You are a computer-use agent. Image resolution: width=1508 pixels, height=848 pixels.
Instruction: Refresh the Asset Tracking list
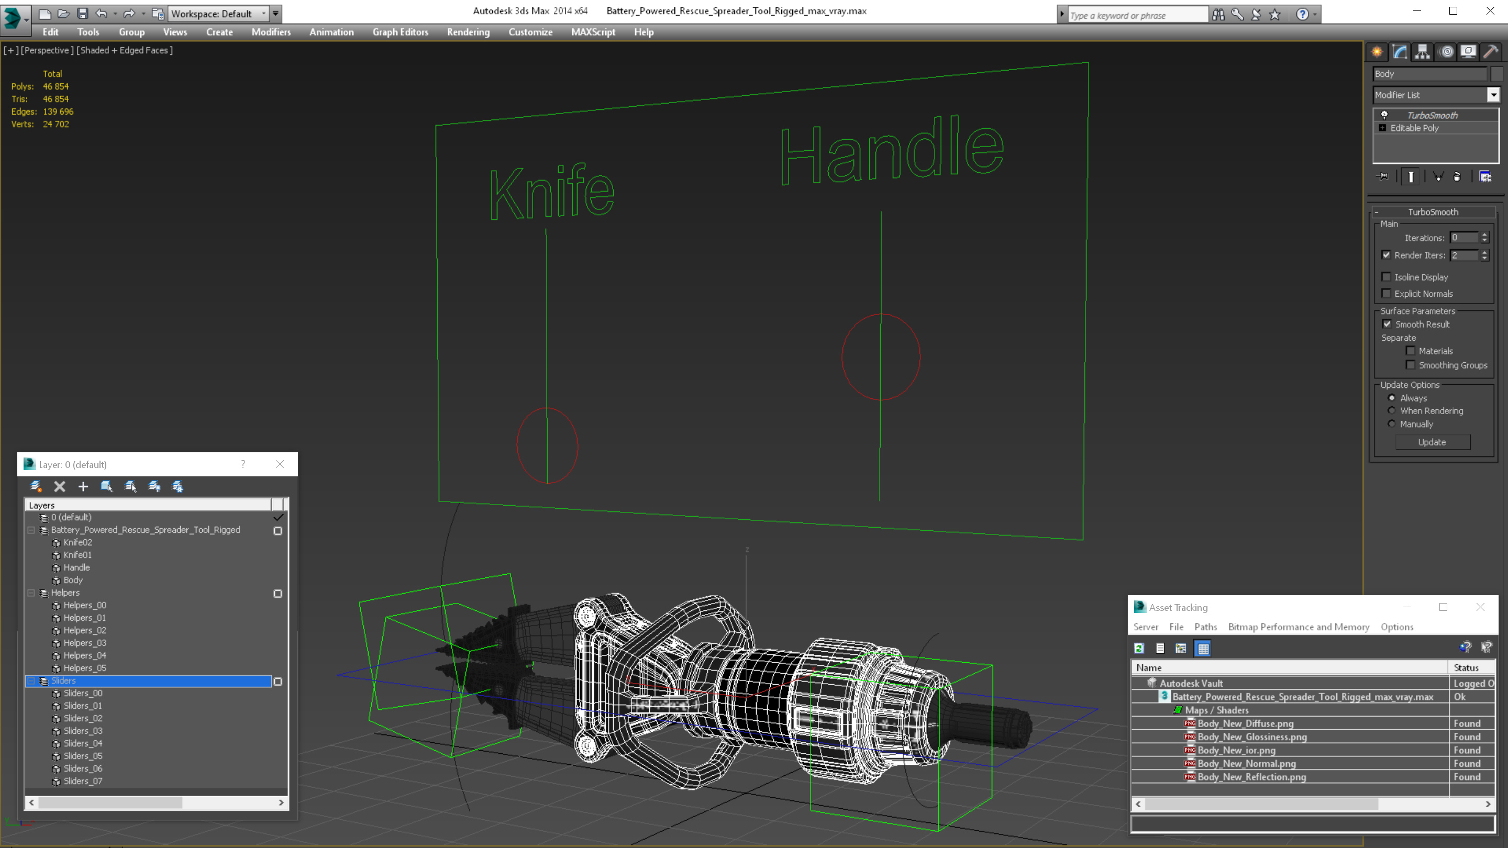pyautogui.click(x=1139, y=648)
